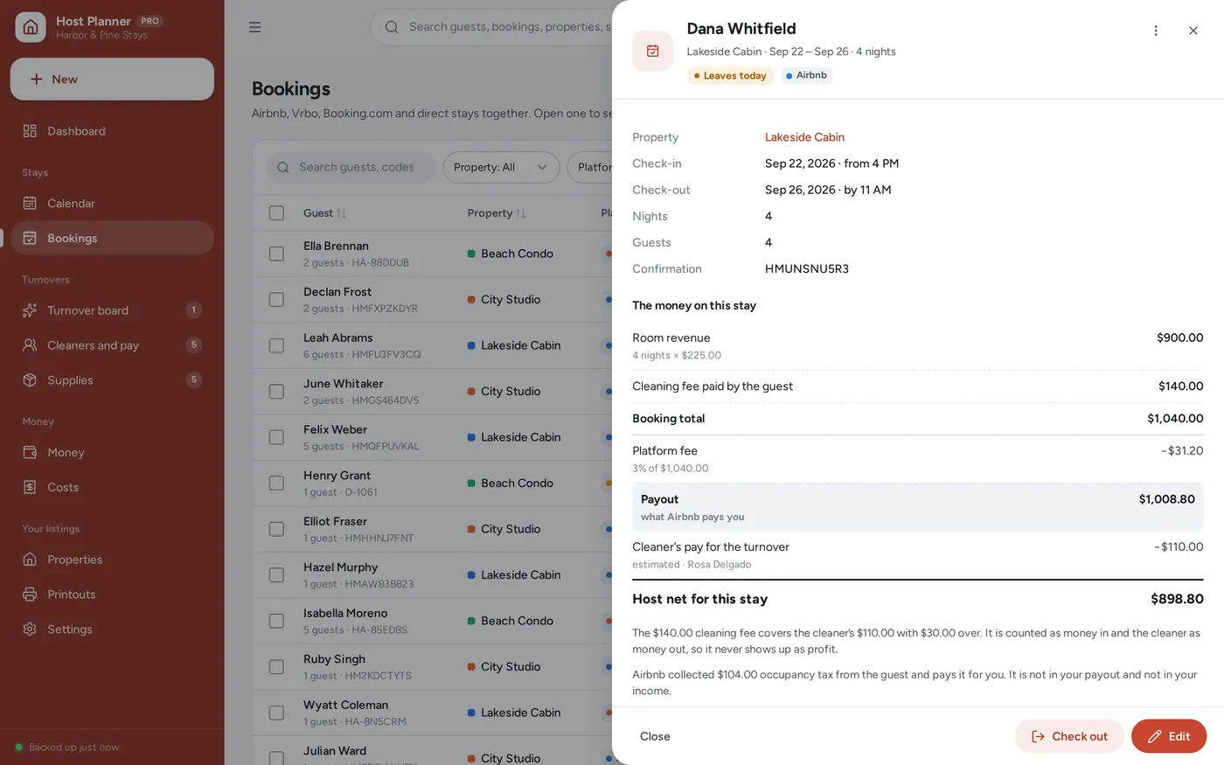
Task: Open the Henry Grant booking row
Action: click(433, 483)
